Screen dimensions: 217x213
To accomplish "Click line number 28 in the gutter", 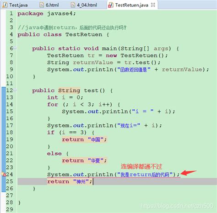I will tap(10, 202).
